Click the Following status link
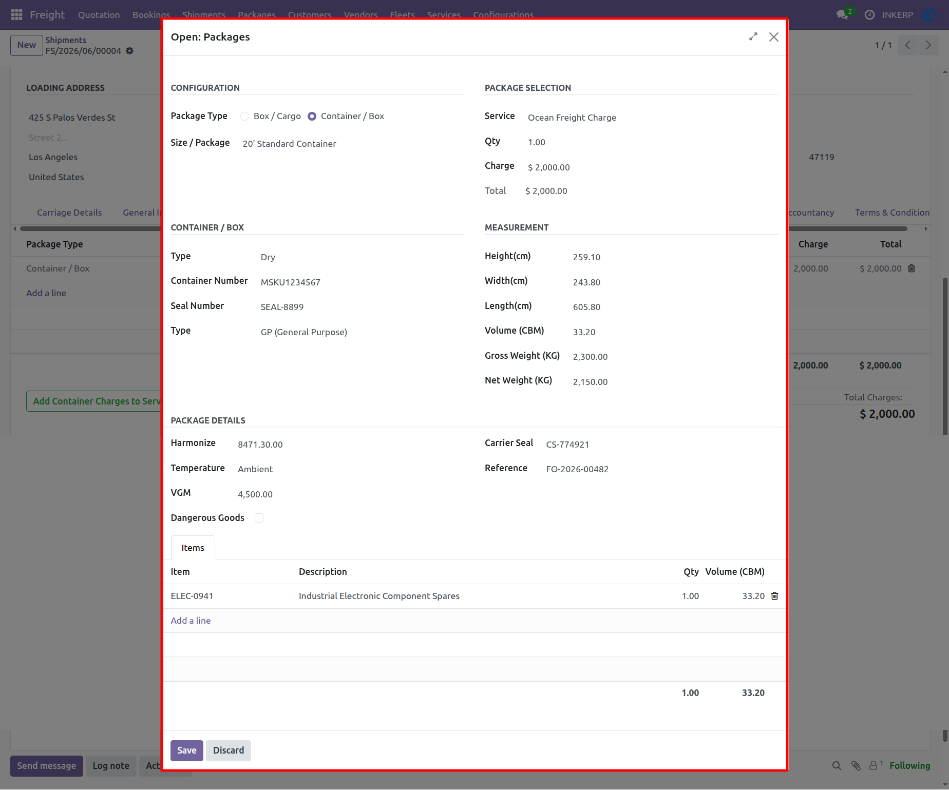949x790 pixels. point(909,766)
